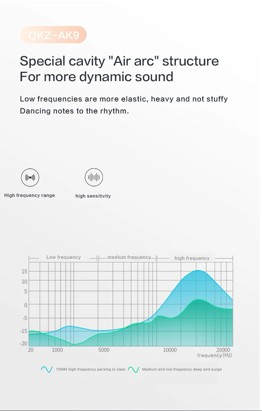Select the "medium frequency" chart section label
Viewport: 262px width, 411px height.
(129, 257)
